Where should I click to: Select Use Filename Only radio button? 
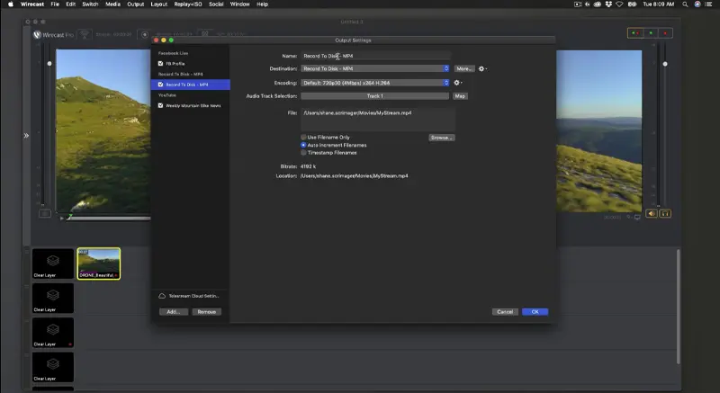[x=303, y=137]
